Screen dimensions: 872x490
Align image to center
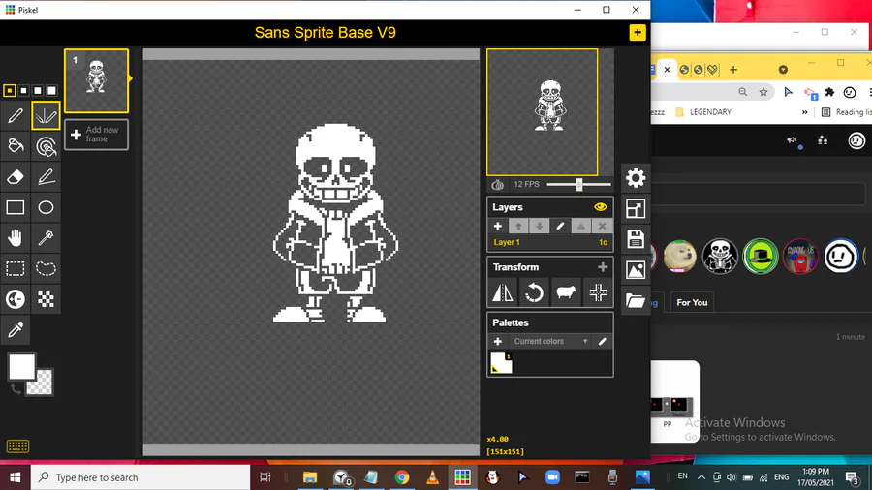[598, 292]
